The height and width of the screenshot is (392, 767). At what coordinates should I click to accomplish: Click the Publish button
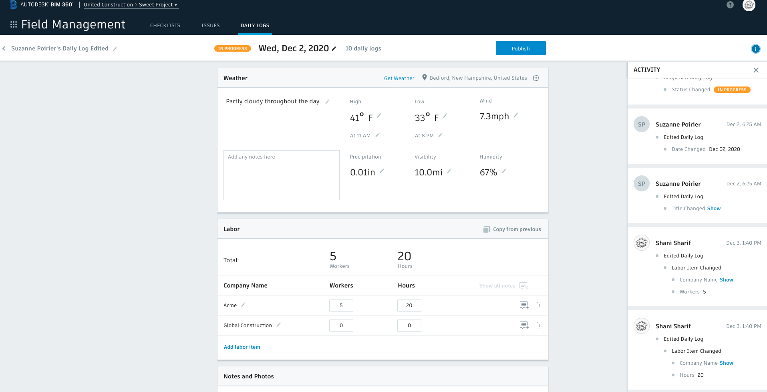click(x=520, y=48)
